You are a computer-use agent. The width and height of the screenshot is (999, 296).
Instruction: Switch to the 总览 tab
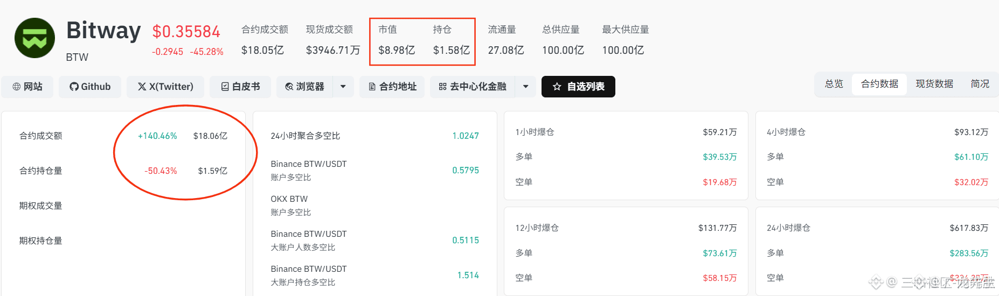pos(834,84)
